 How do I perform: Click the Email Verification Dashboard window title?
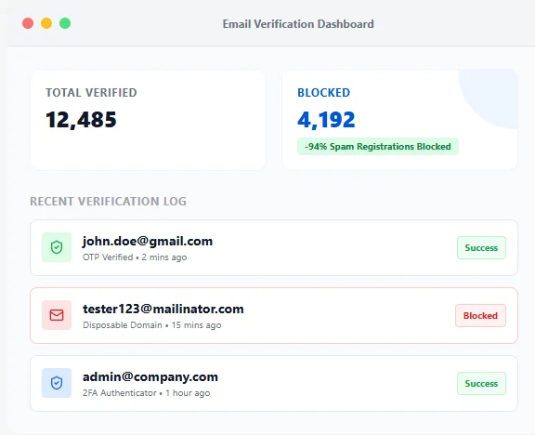[298, 24]
